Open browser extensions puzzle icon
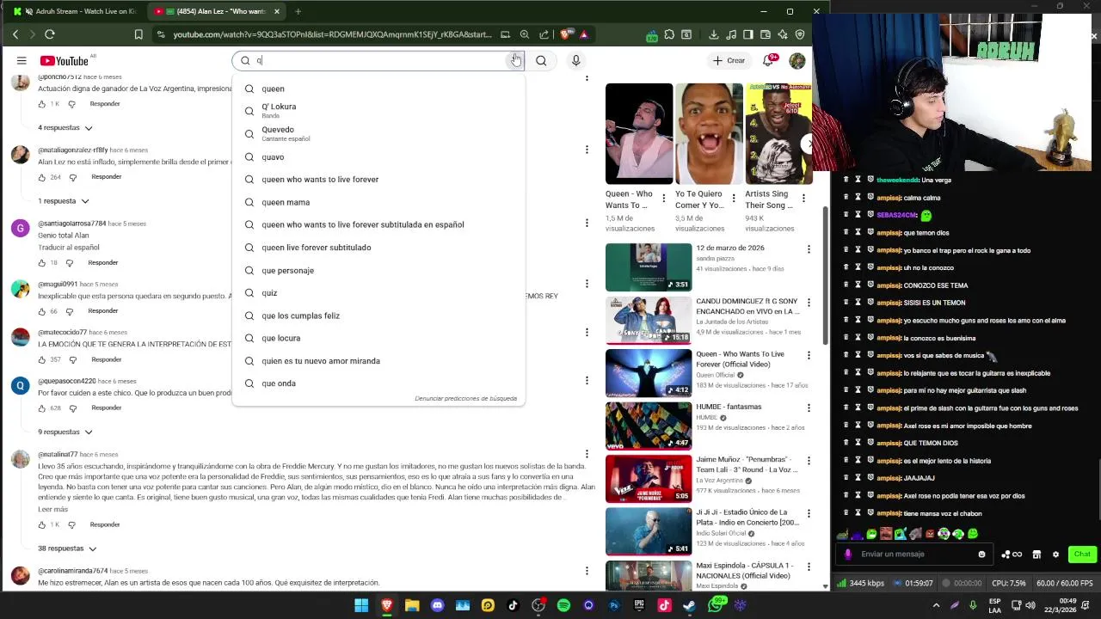Viewport: 1101px width, 619px height. pyautogui.click(x=668, y=34)
